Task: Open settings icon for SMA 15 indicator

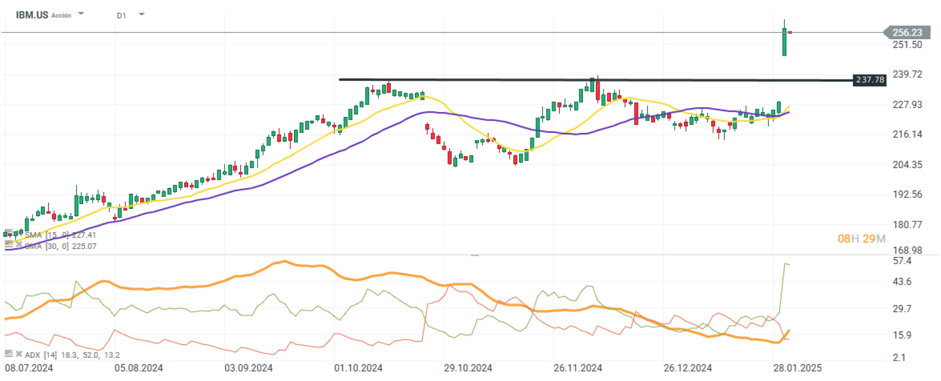Action: point(8,233)
